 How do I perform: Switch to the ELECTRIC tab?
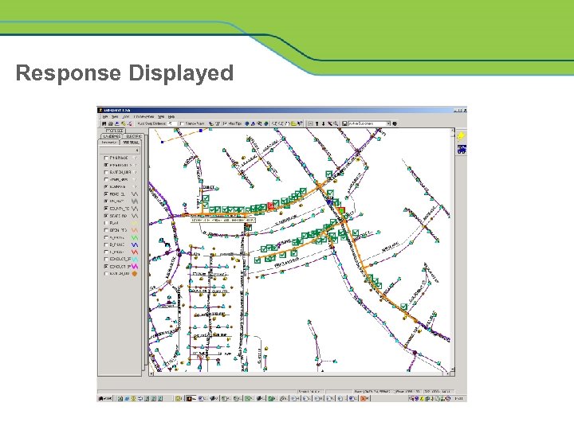point(134,136)
